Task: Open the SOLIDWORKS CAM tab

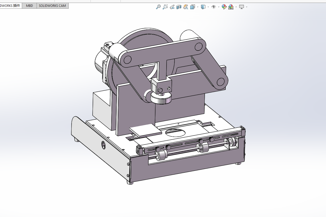Action: click(x=52, y=6)
